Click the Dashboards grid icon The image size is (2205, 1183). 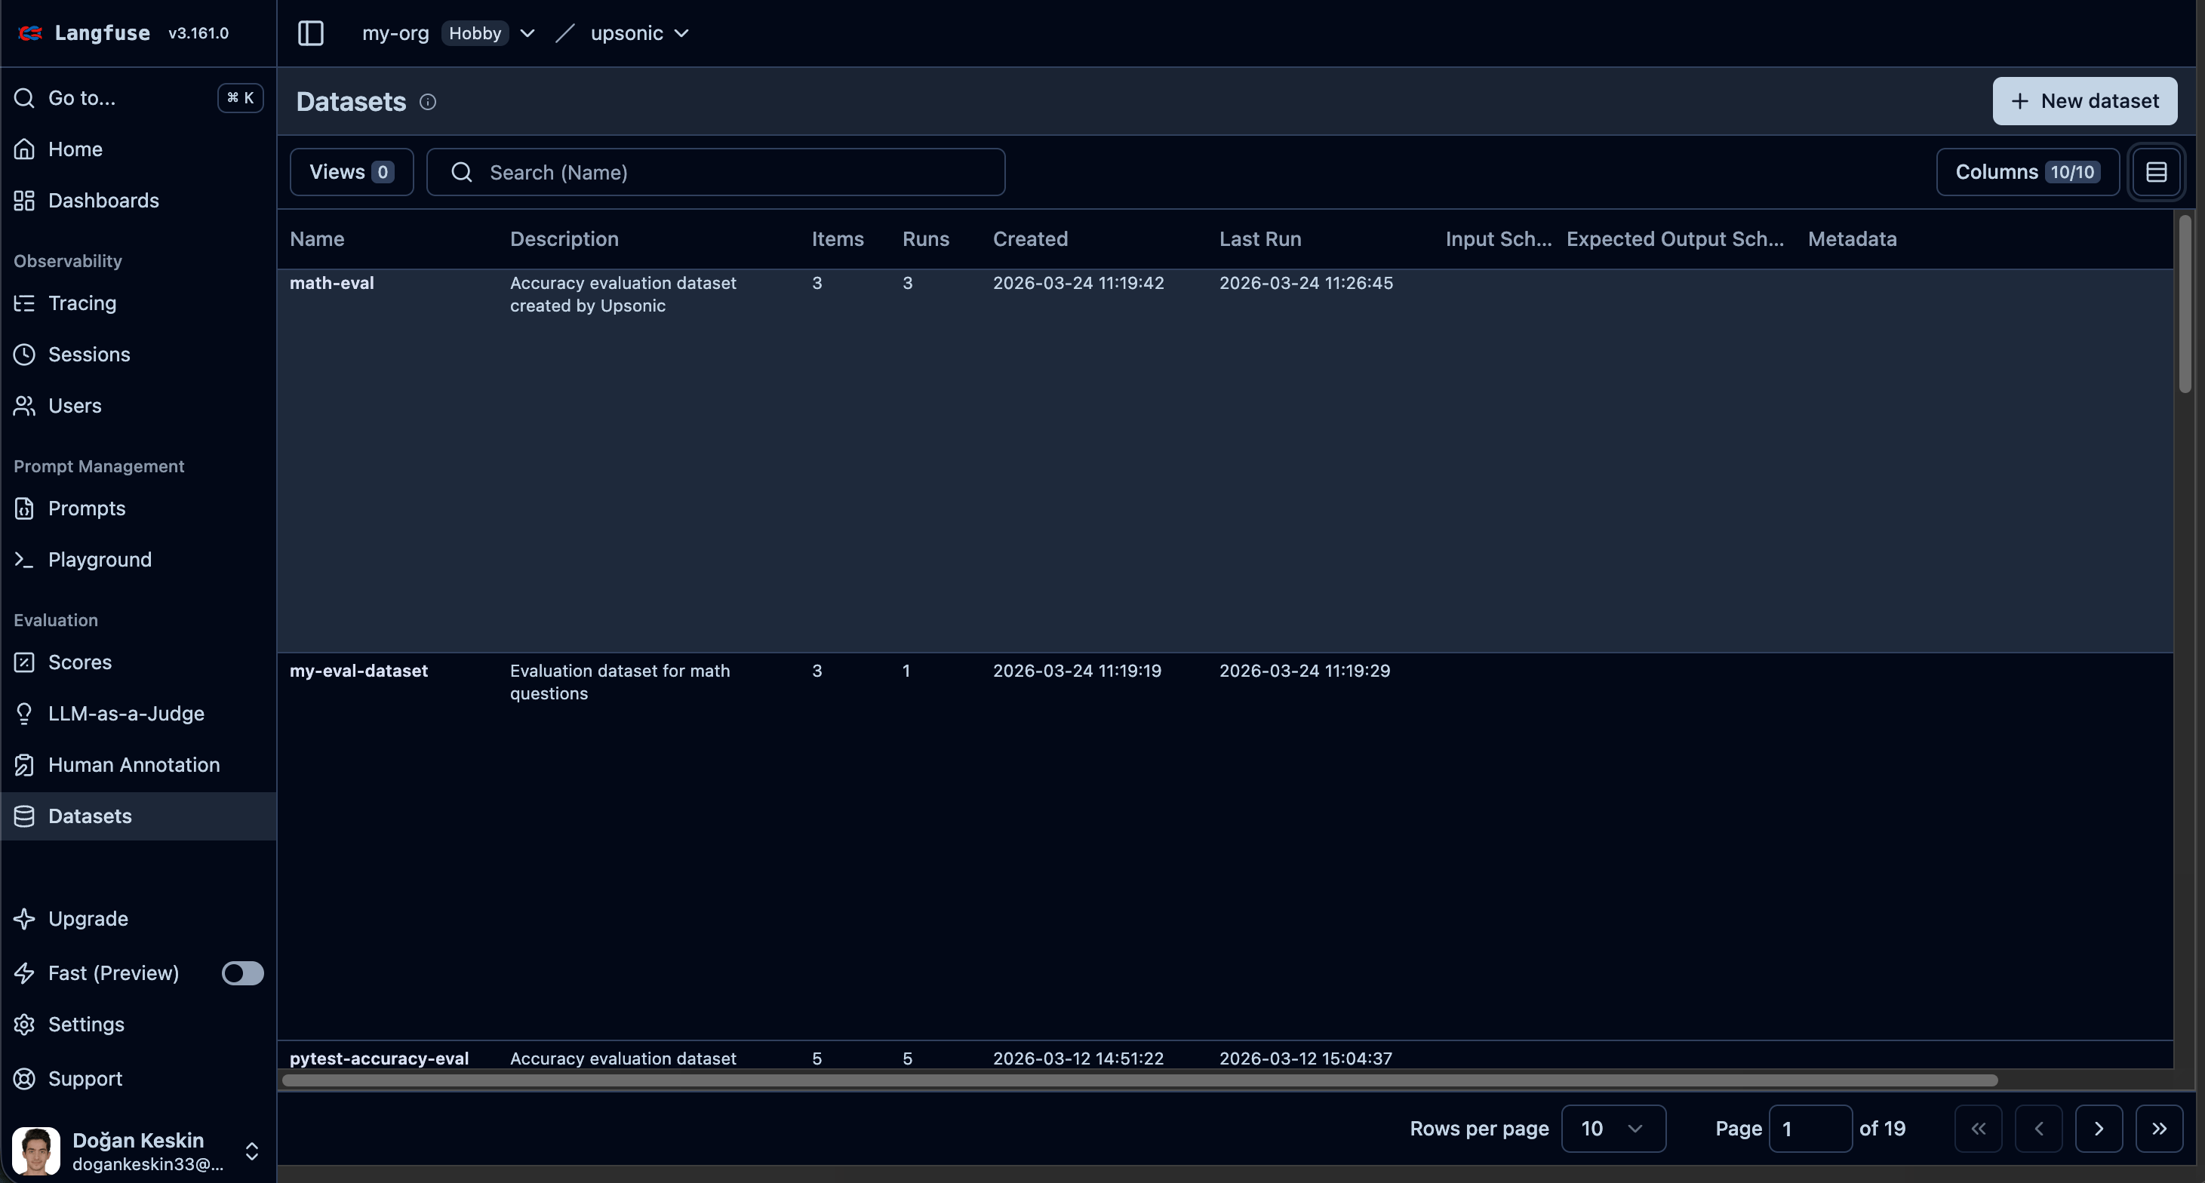click(x=24, y=200)
